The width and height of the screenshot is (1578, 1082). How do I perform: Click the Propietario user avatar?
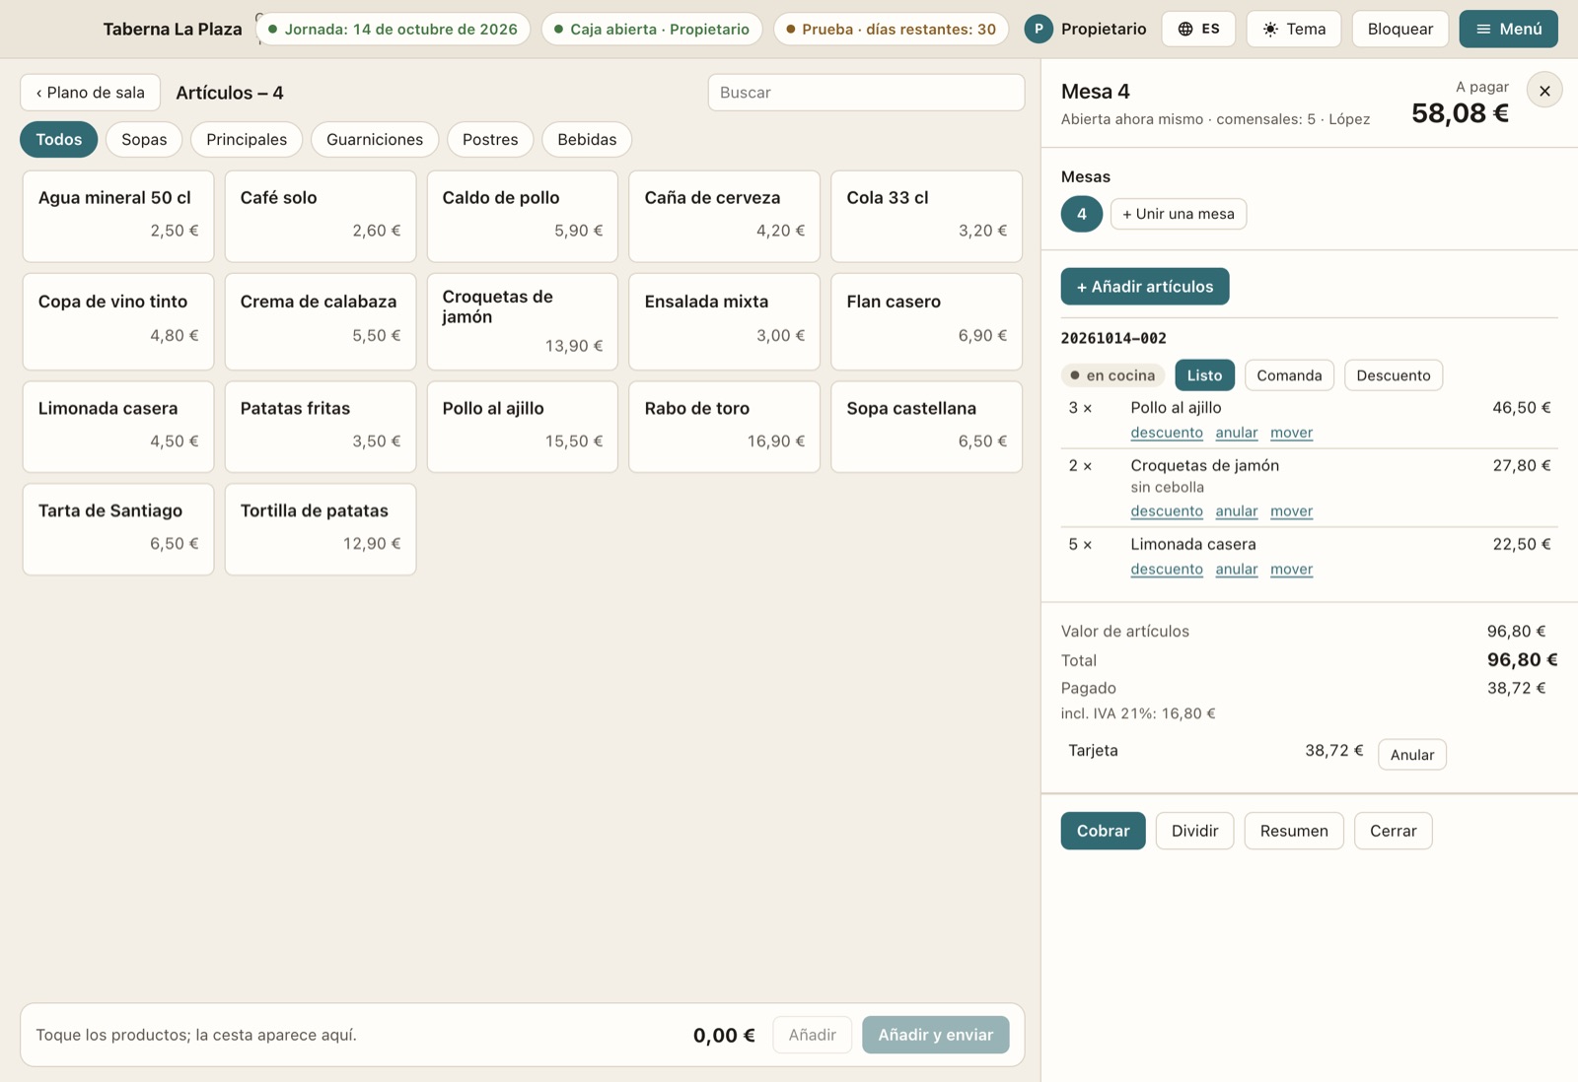1038,29
